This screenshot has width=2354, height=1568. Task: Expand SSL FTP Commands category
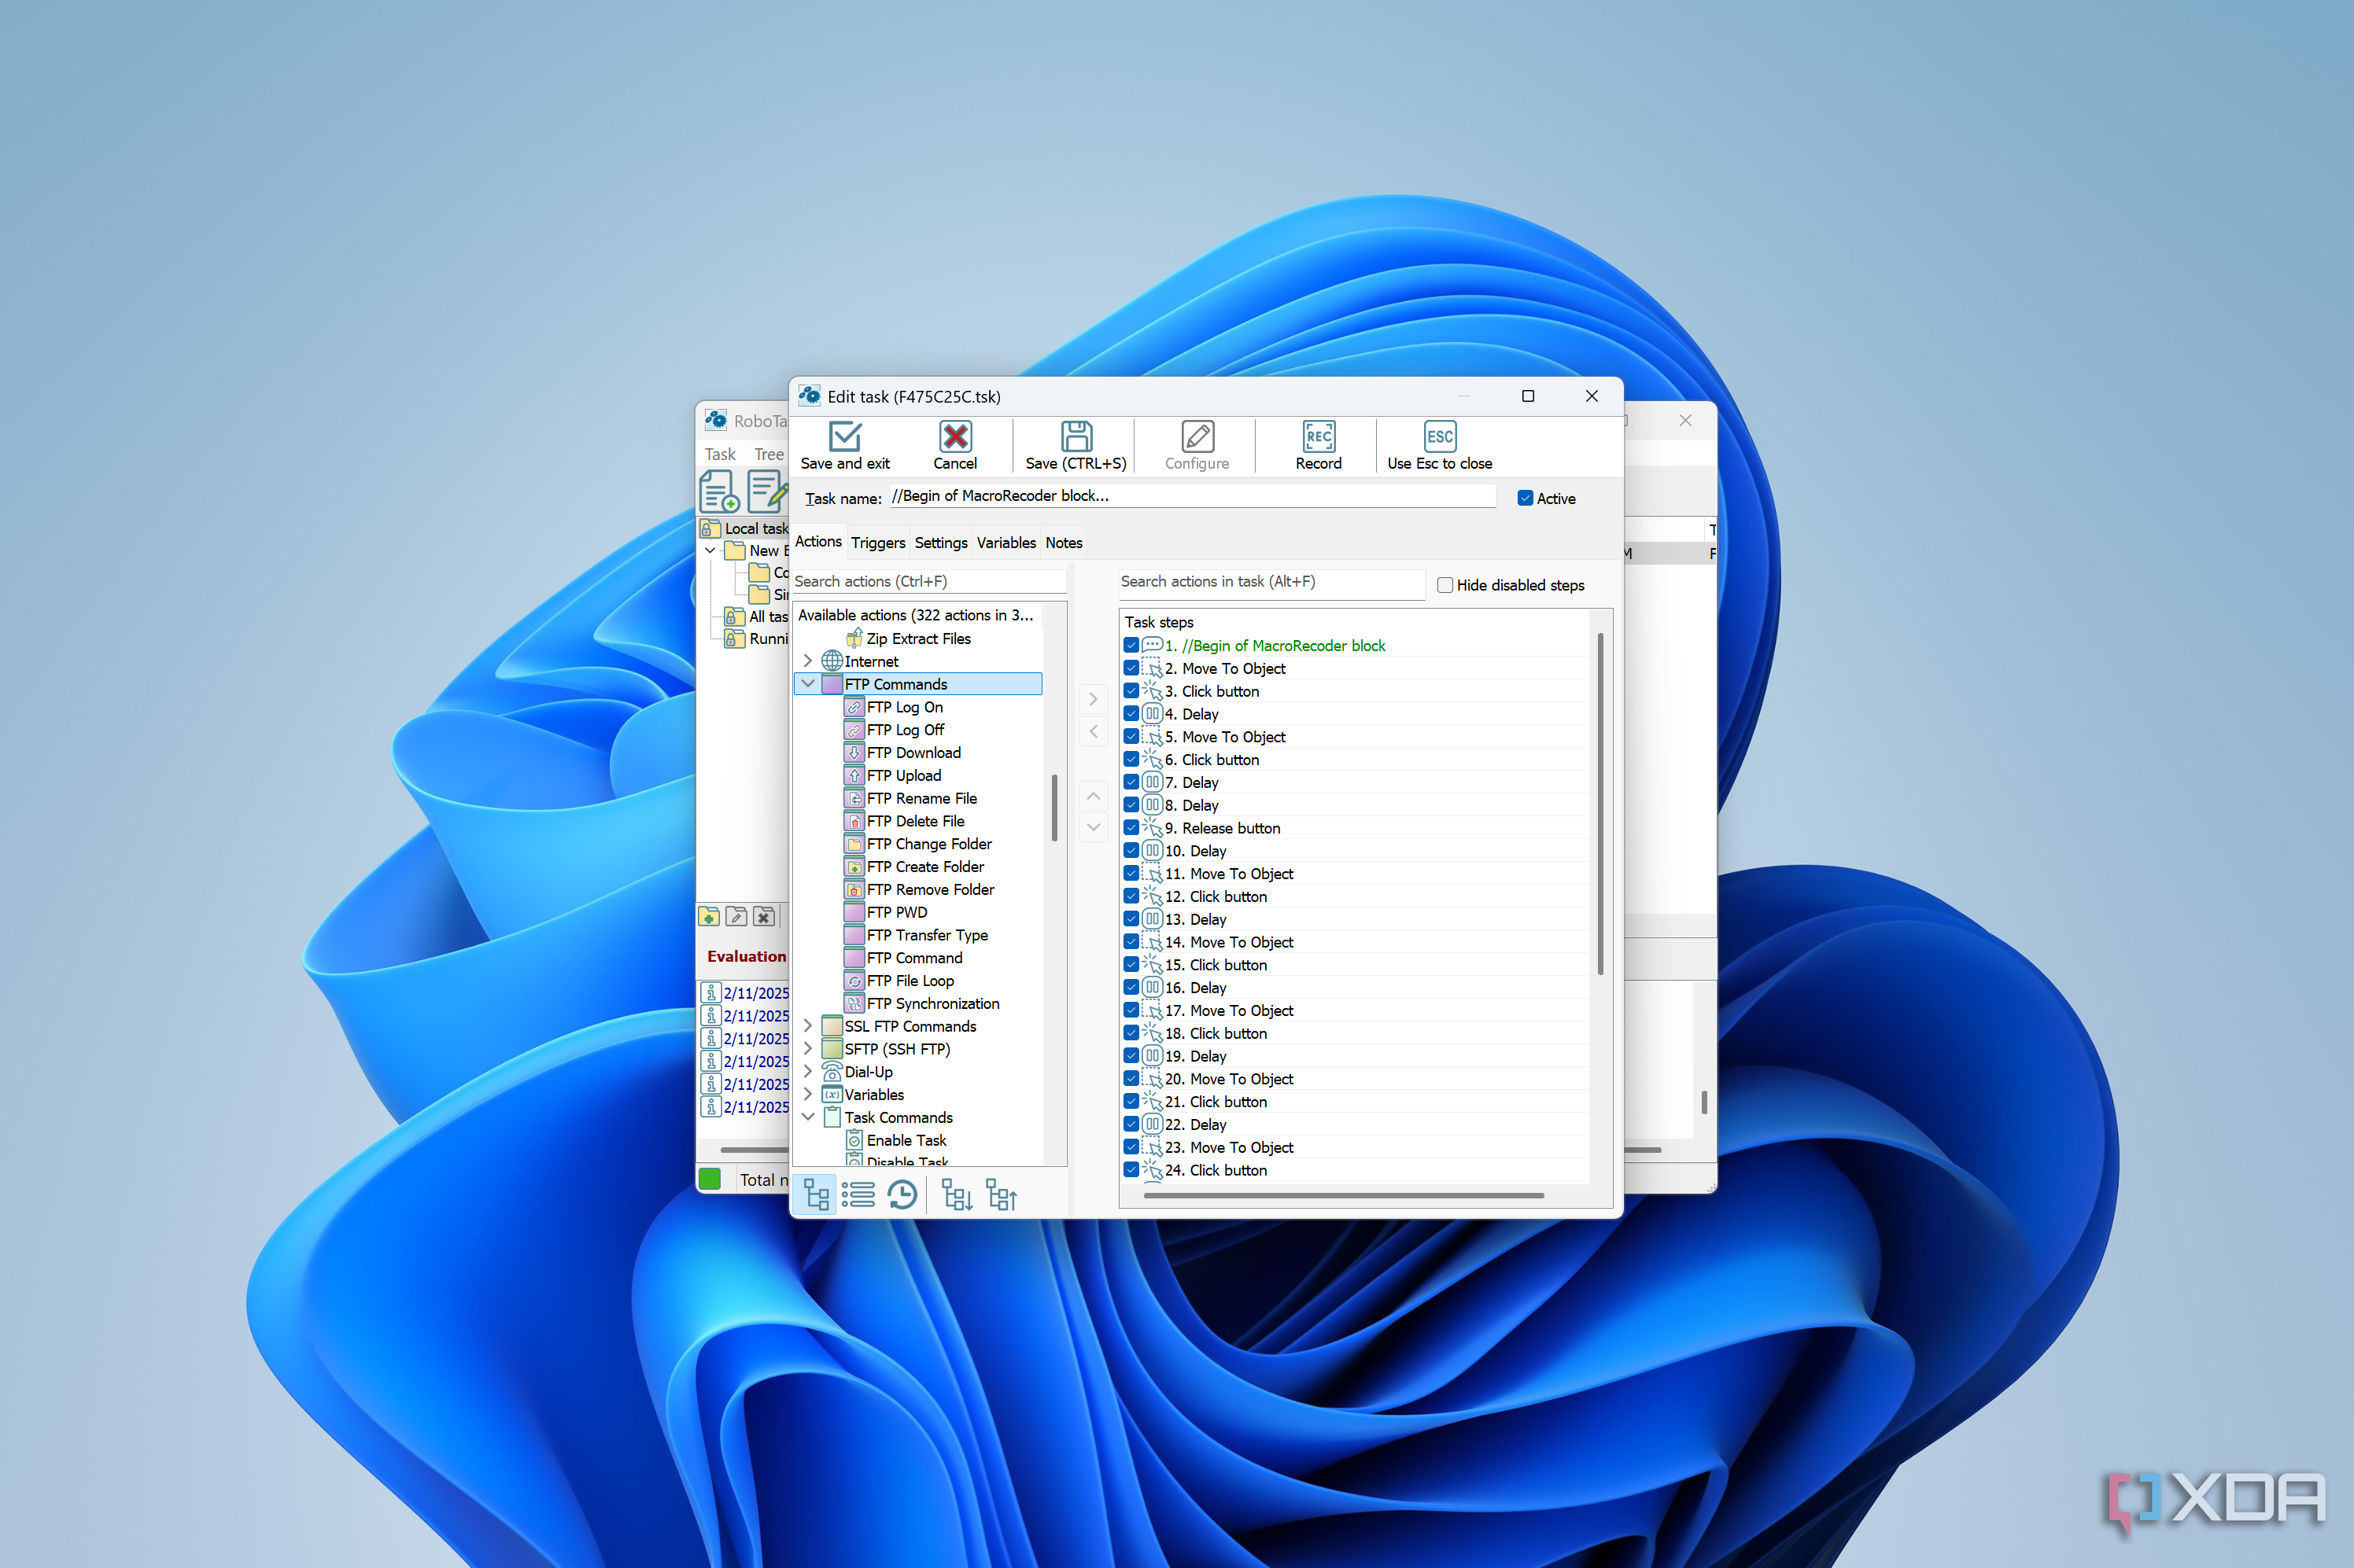point(807,1026)
